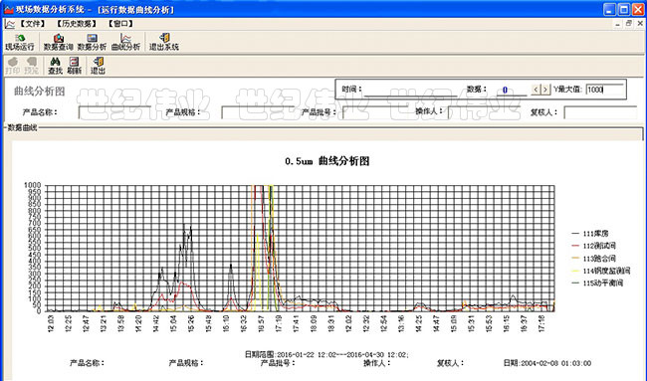
Task: Open the 数据分析 toolbar icon
Action: [x=92, y=42]
